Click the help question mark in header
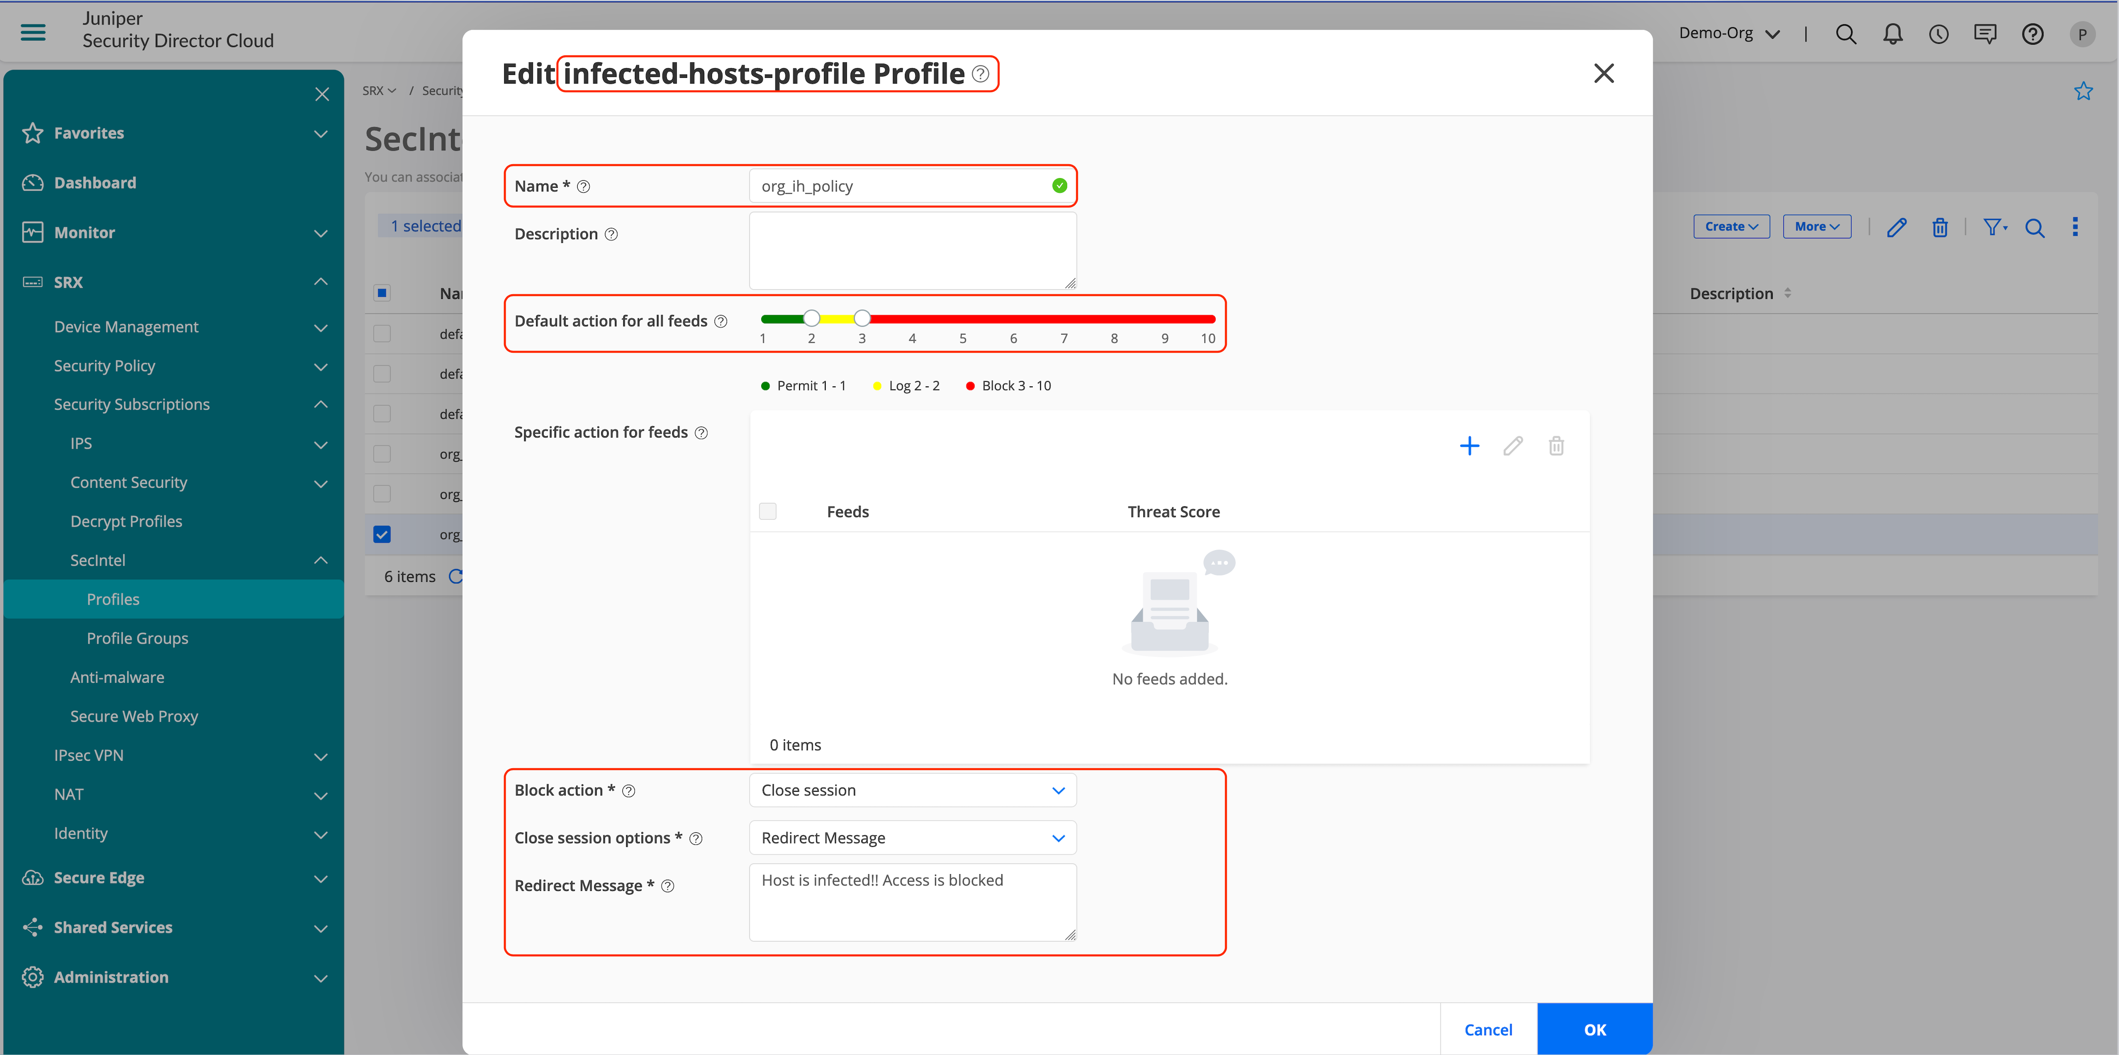Viewport: 2119px width, 1055px height. point(2033,34)
